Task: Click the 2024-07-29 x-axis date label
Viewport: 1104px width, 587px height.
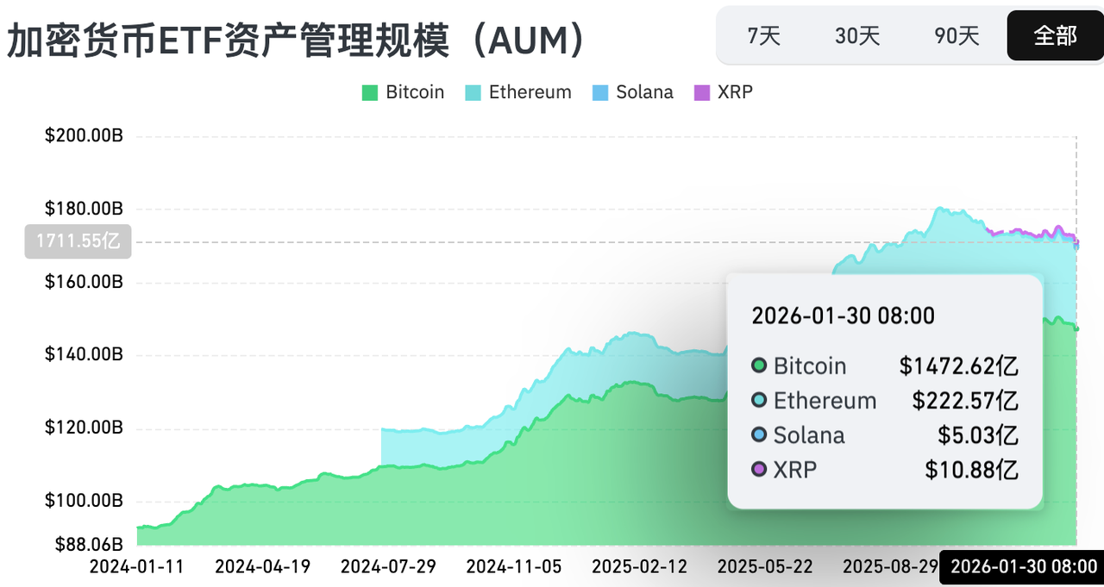Action: point(388,567)
